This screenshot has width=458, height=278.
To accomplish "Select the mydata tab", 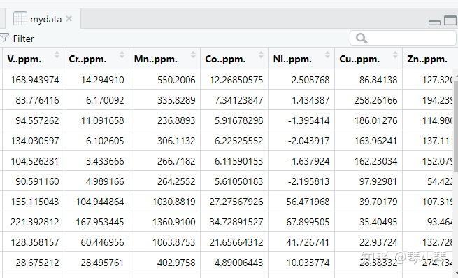I will [x=43, y=19].
